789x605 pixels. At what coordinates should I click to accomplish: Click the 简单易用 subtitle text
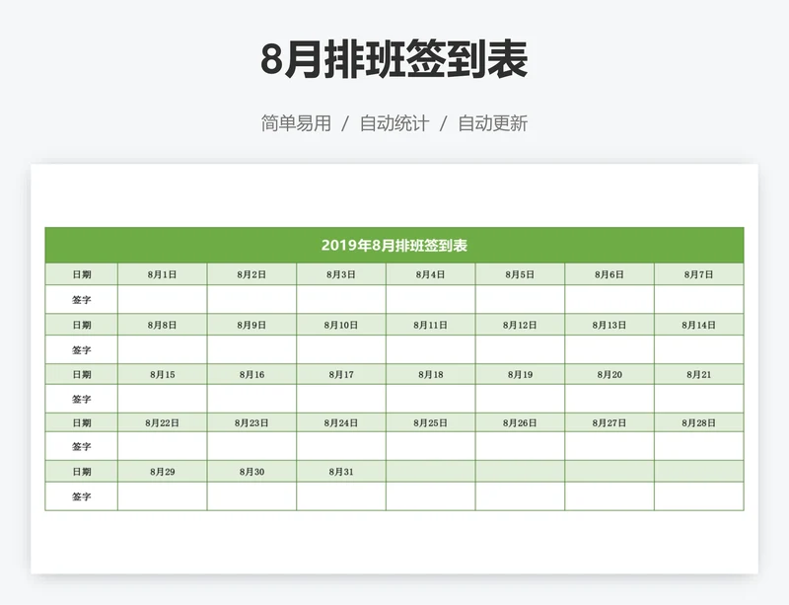click(x=296, y=123)
